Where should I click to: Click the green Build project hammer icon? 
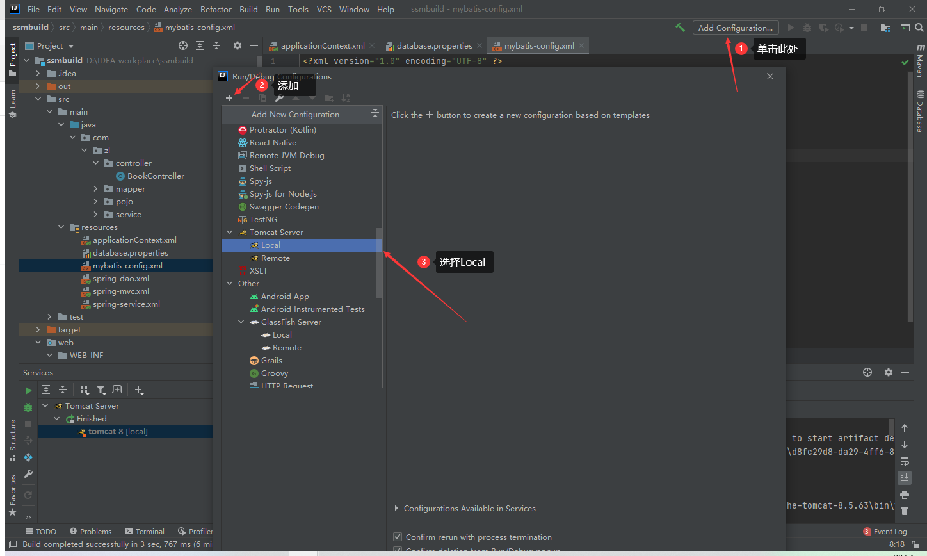(x=679, y=28)
